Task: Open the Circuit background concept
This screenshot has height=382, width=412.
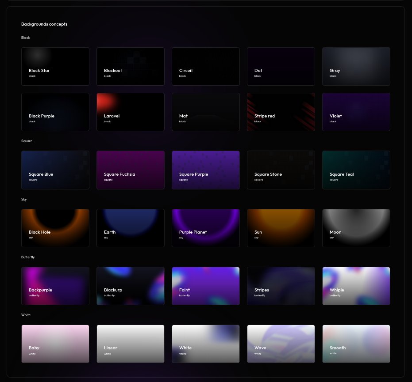Action: tap(206, 66)
